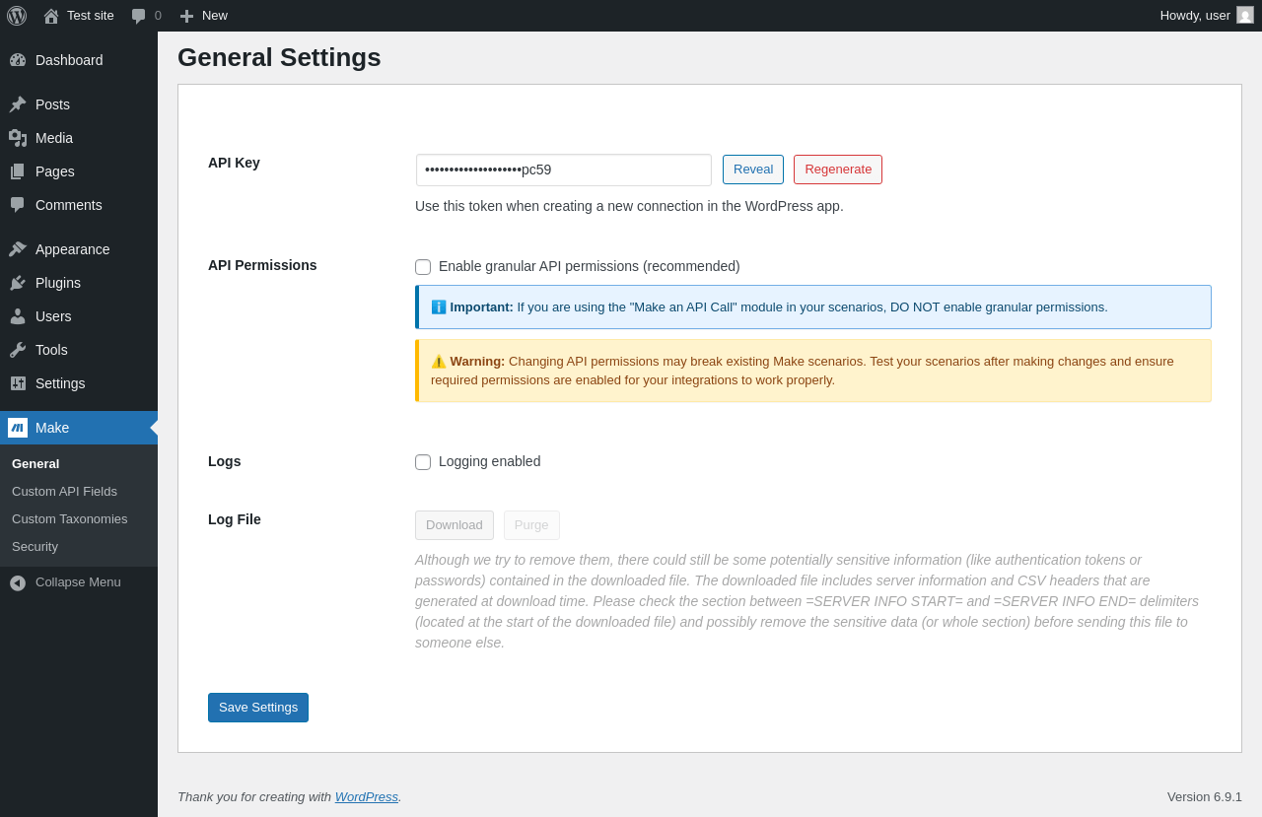Click the Save Settings button

coord(258,708)
